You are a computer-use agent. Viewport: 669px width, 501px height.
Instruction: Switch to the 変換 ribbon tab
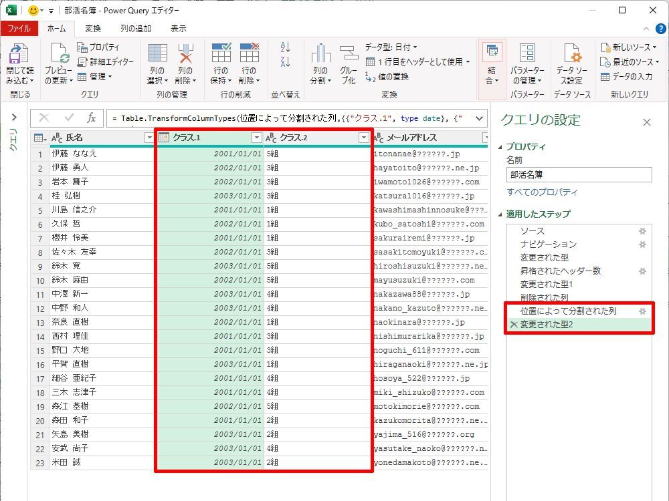point(93,28)
